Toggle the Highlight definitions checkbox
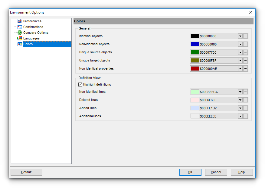 coord(80,84)
